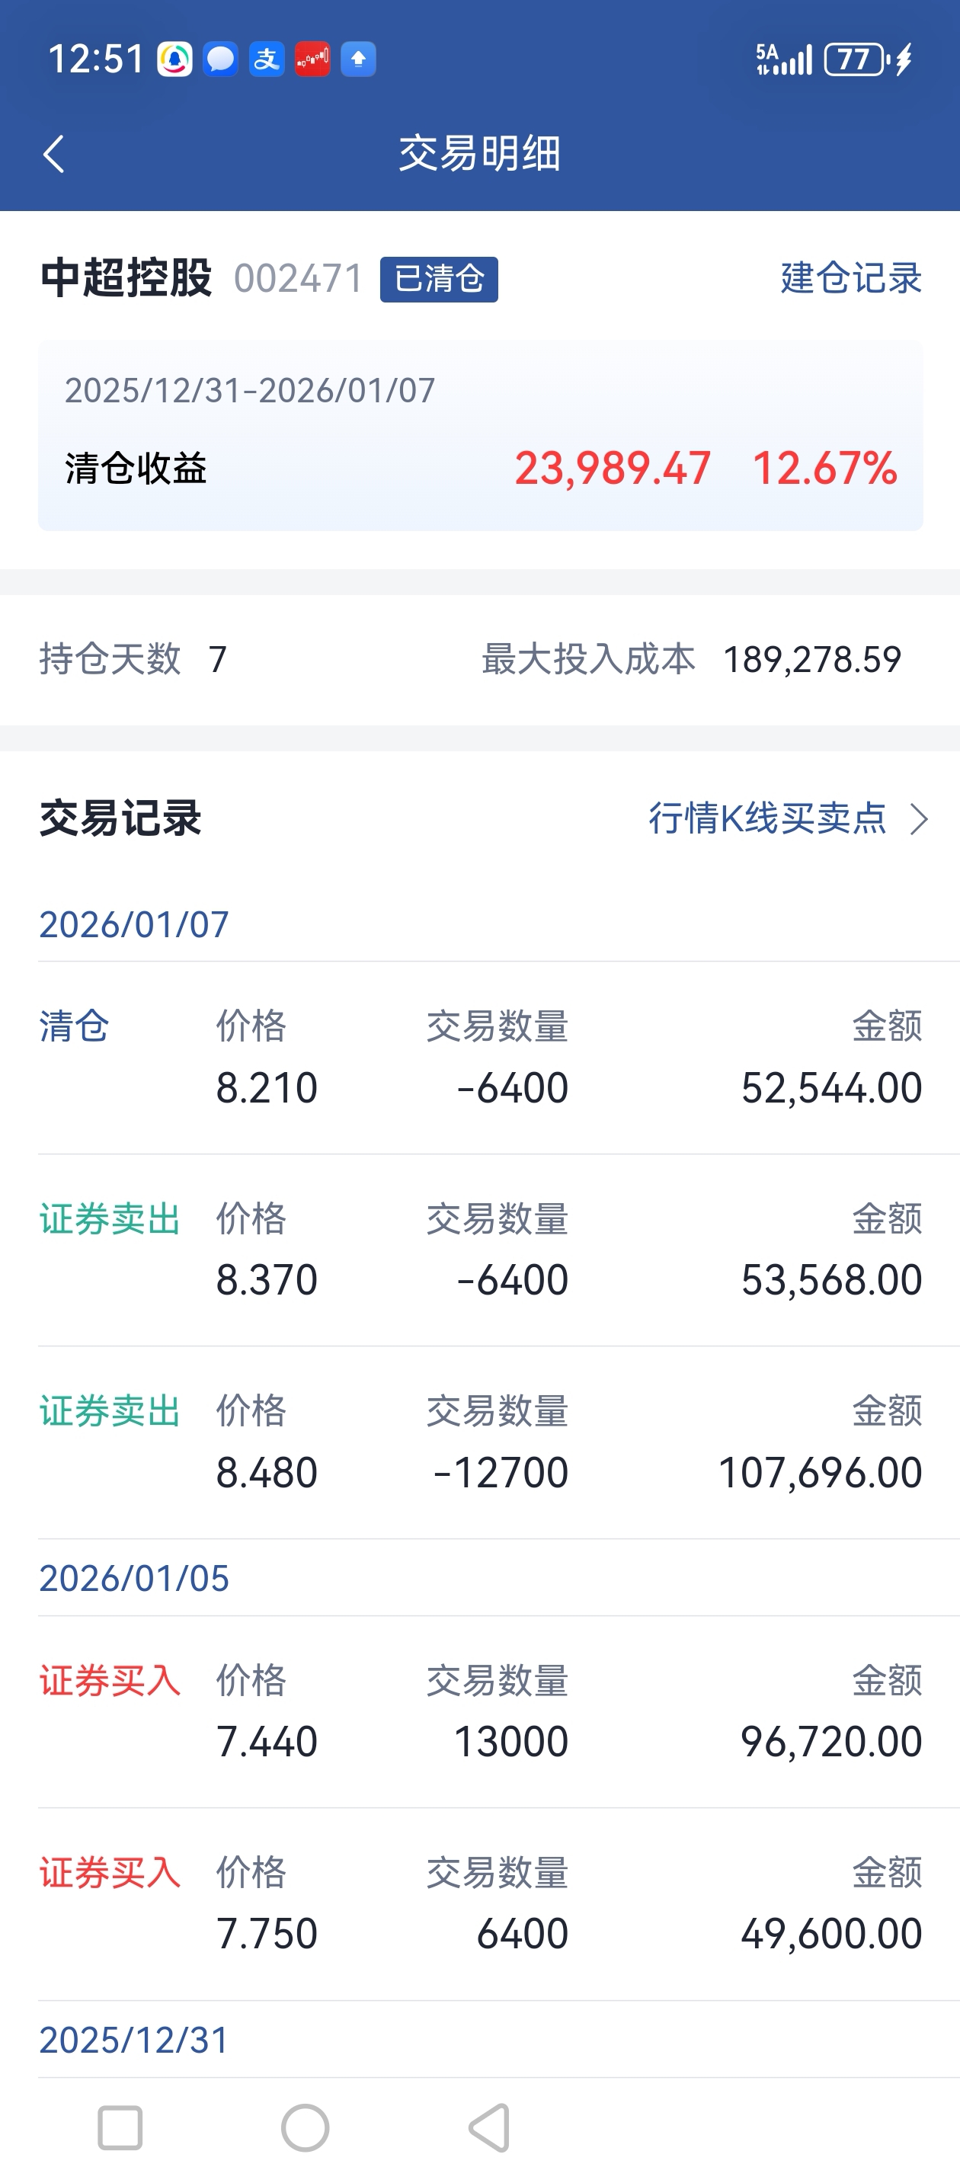The height and width of the screenshot is (2167, 960).
Task: Select the 清仓 trade at price 8.210
Action: 479,1058
